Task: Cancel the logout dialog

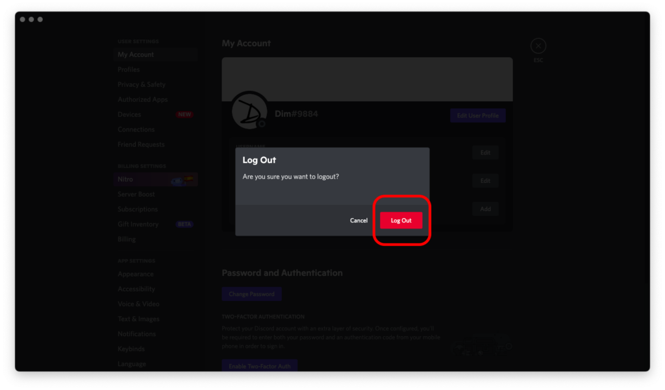Action: [x=358, y=221]
